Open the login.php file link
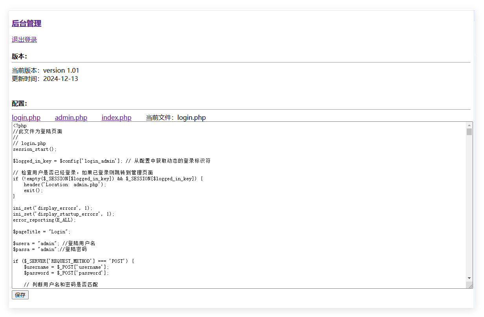Viewport: 484px width, 317px height. (x=26, y=117)
